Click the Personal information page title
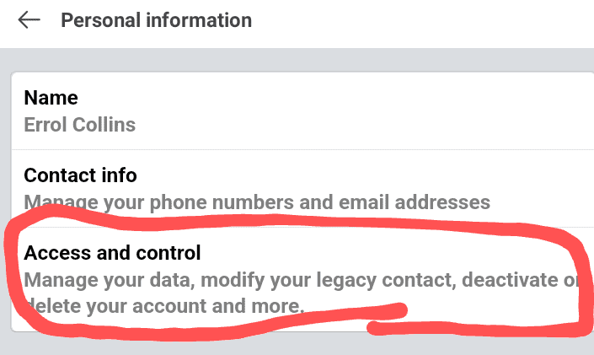The height and width of the screenshot is (355, 594). 156,20
